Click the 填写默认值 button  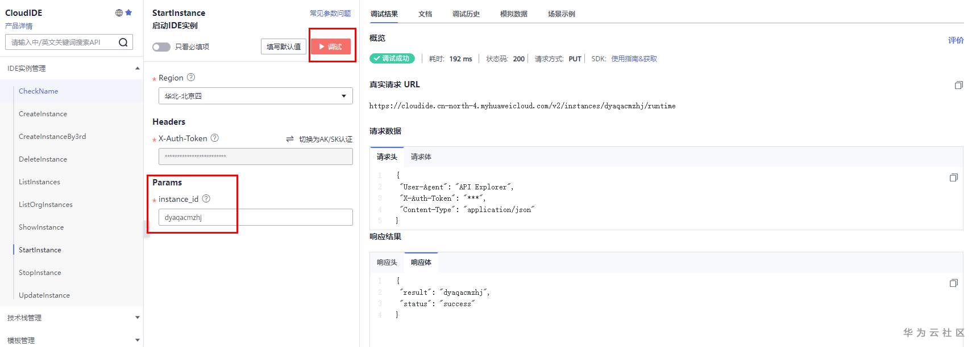click(284, 46)
